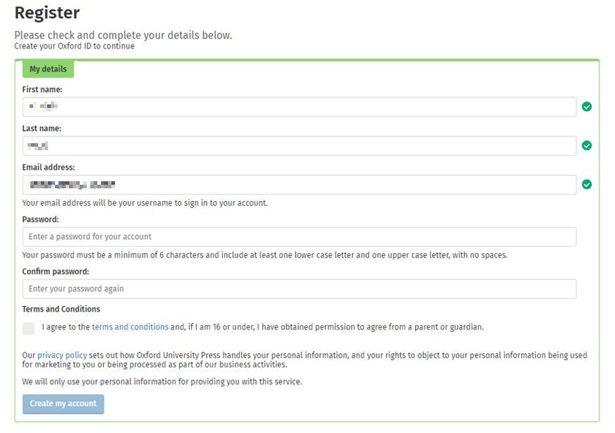615x433 pixels.
Task: Click the Terms and Conditions heading
Action: [61, 309]
